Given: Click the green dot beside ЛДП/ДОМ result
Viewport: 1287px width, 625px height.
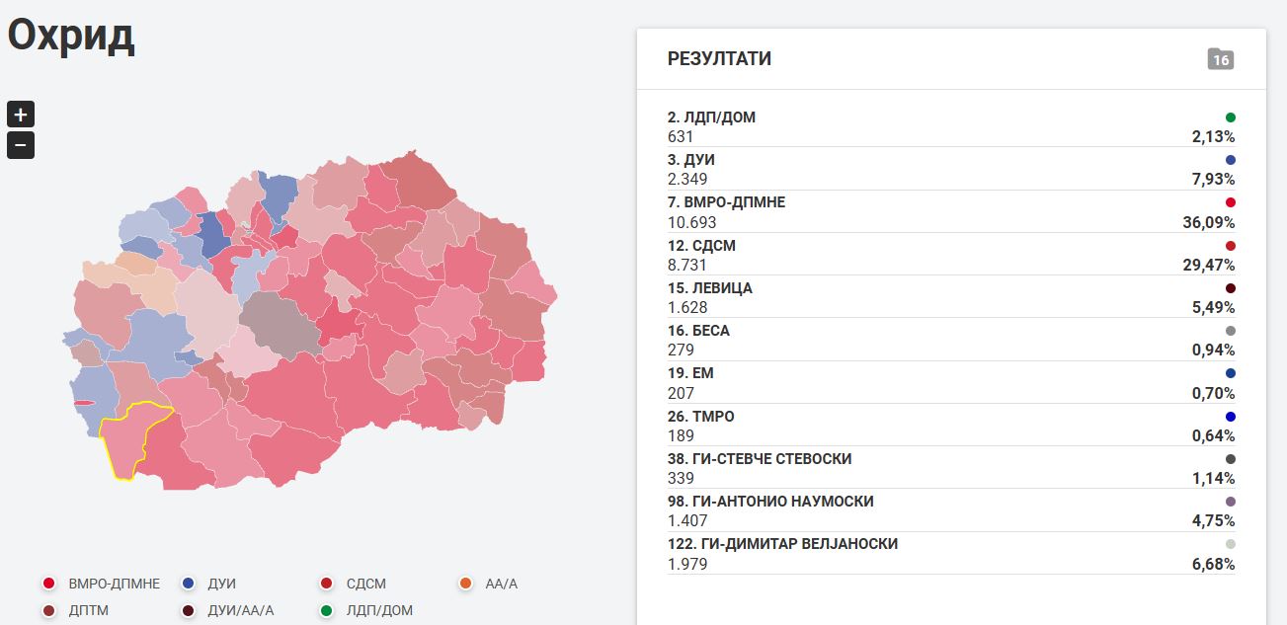Looking at the screenshot, I should [x=1231, y=117].
